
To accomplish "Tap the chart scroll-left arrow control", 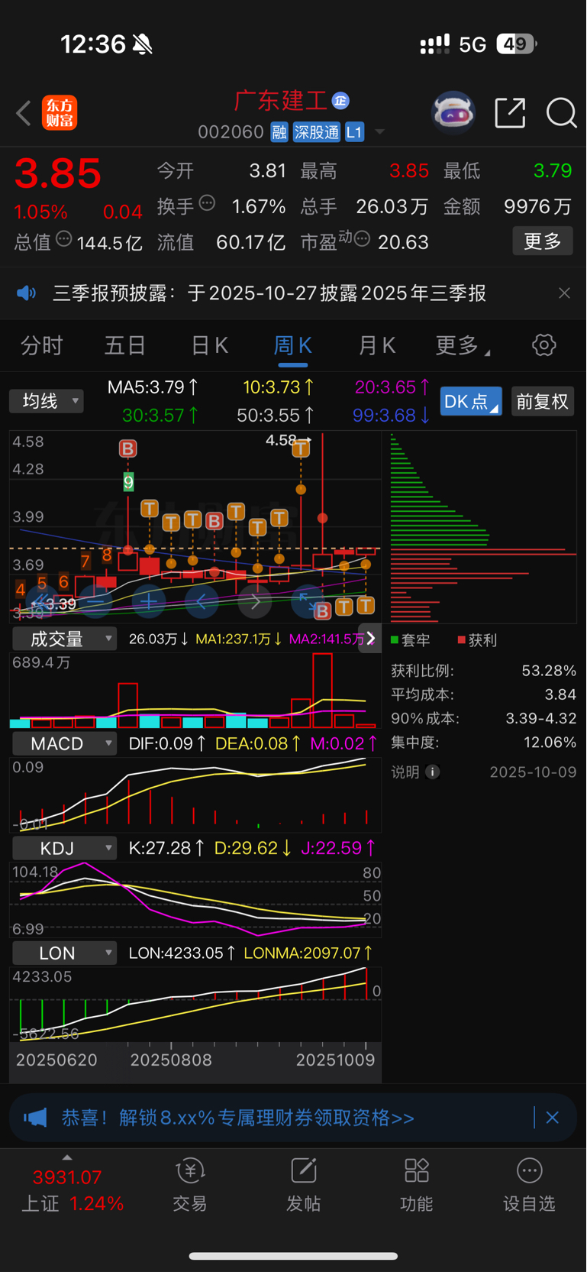I will click(202, 602).
